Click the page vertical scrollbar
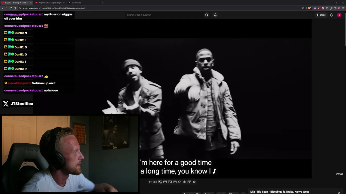The height and width of the screenshot is (194, 346). (x=345, y=30)
